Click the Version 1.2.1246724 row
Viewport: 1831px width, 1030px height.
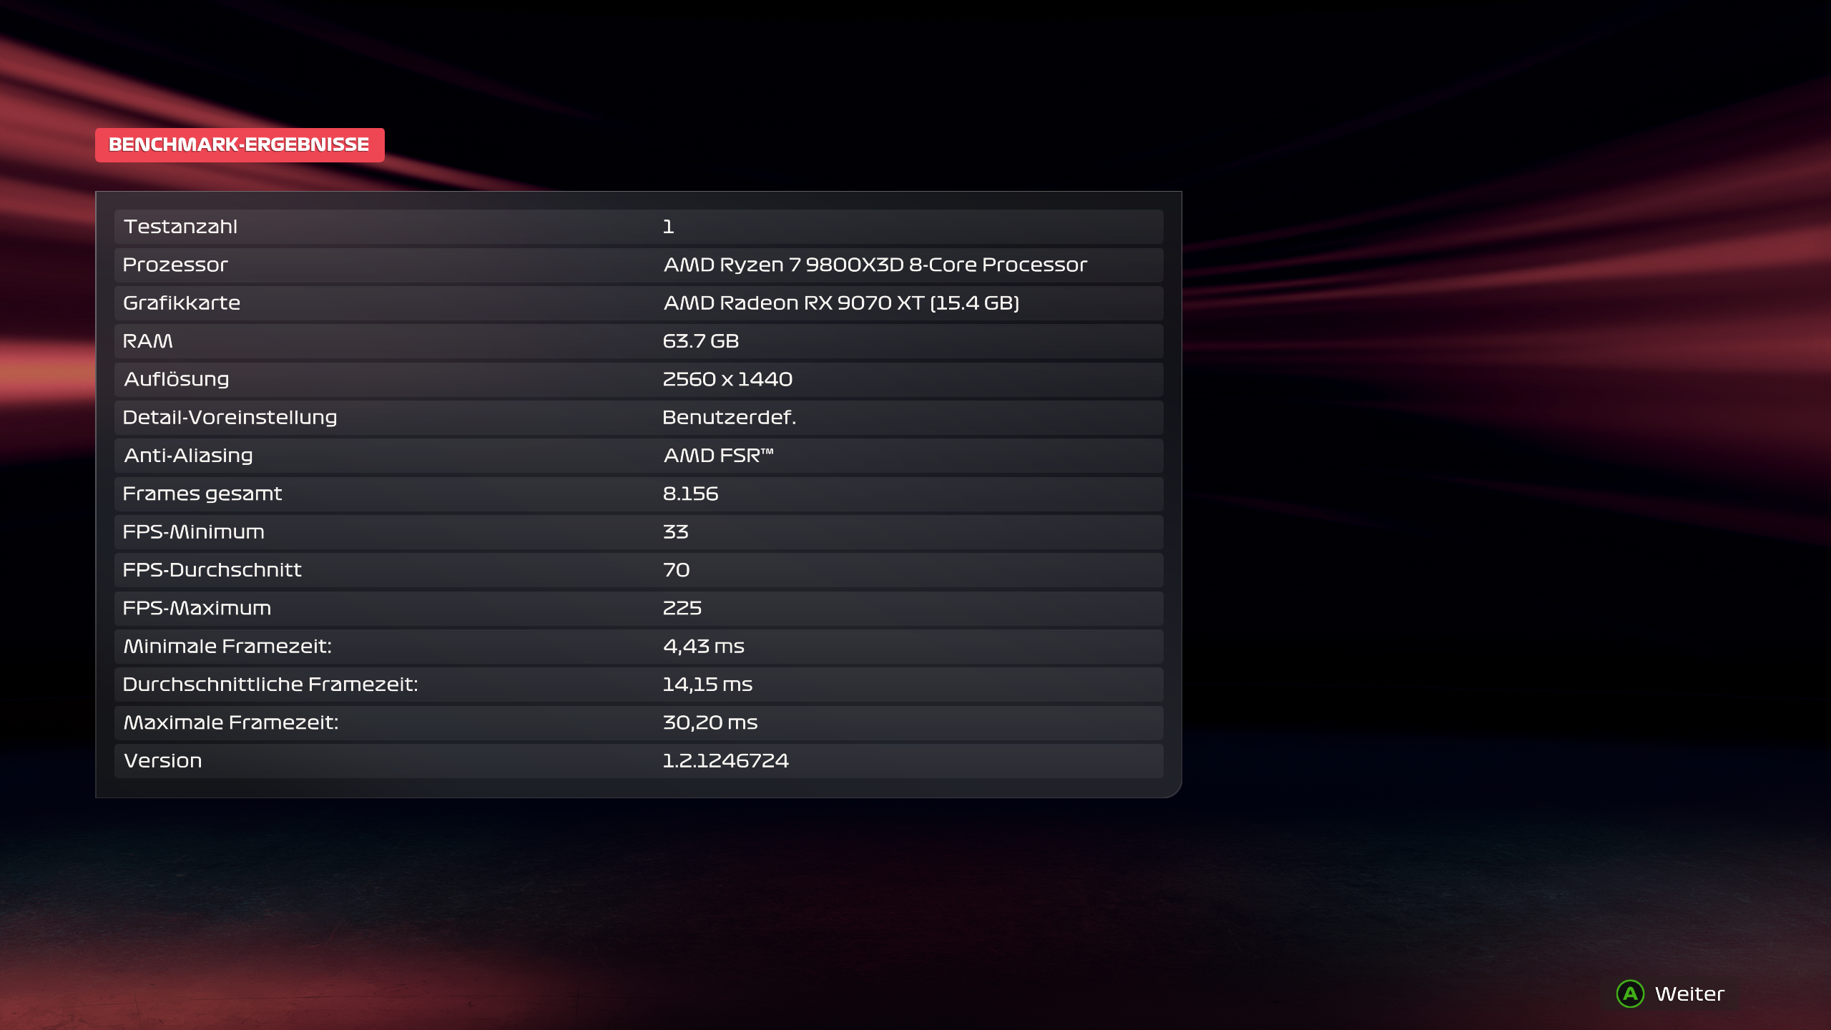[638, 761]
